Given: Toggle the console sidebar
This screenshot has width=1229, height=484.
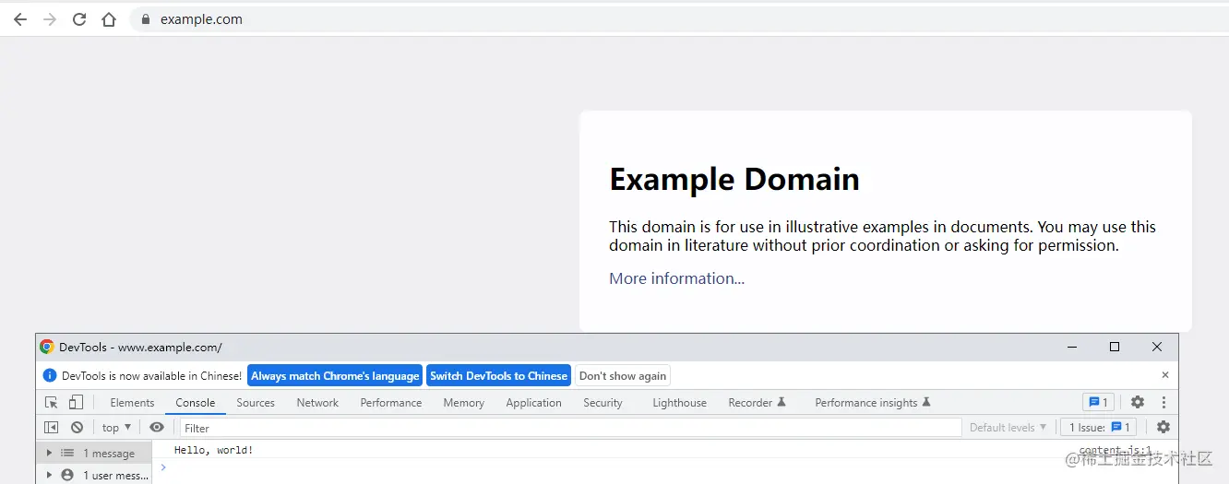Looking at the screenshot, I should pos(52,428).
